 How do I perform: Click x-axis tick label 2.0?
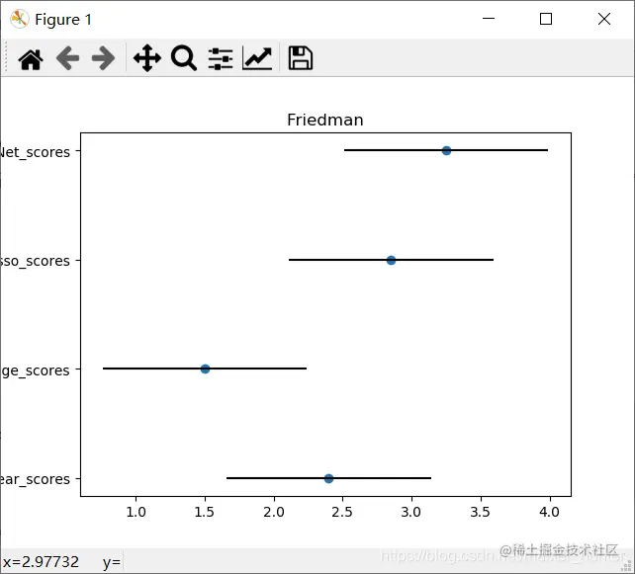[x=274, y=512]
